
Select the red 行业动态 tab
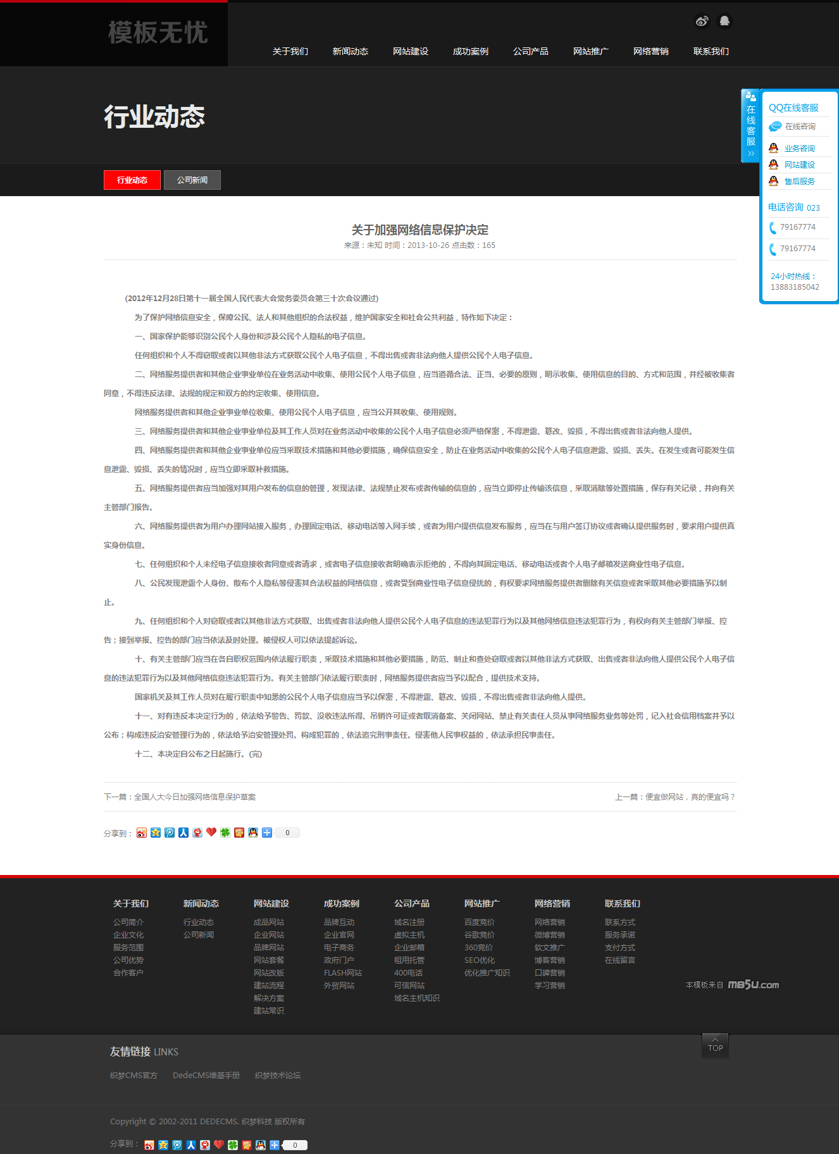tap(132, 180)
